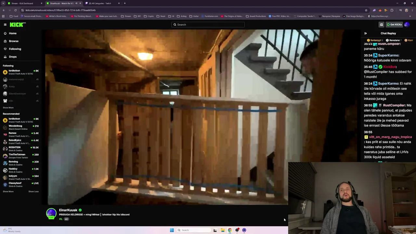
Task: Click ROSHTEIN's channel avatar
Action: (5, 149)
